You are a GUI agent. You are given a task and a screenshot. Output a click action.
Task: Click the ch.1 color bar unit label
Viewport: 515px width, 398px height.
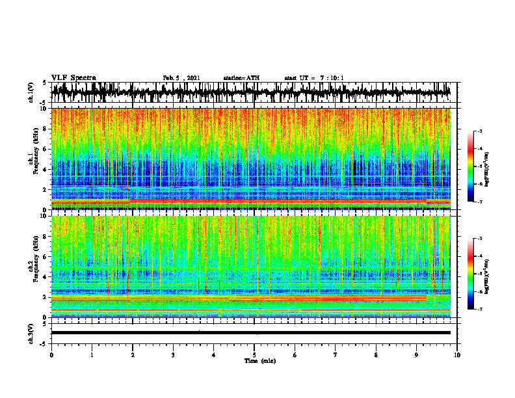pos(487,170)
